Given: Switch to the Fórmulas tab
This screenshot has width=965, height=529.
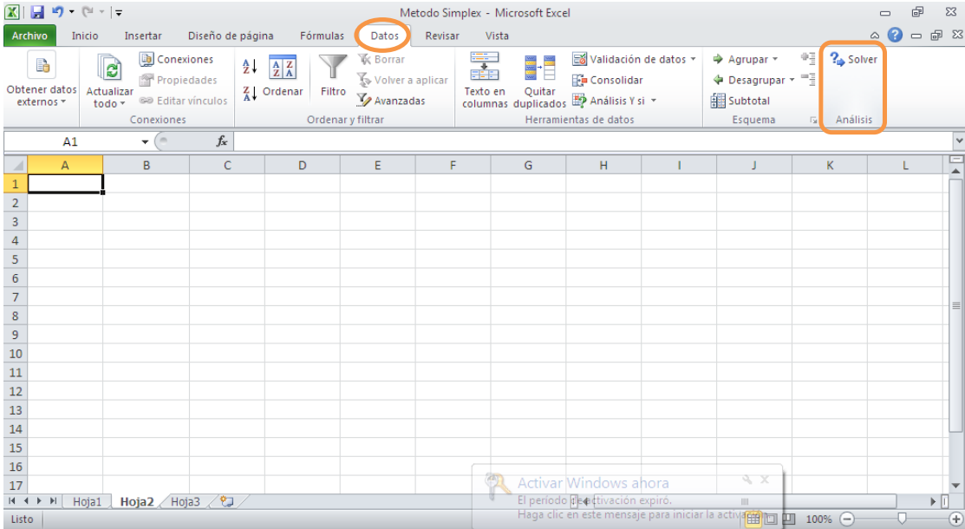Looking at the screenshot, I should click(322, 36).
